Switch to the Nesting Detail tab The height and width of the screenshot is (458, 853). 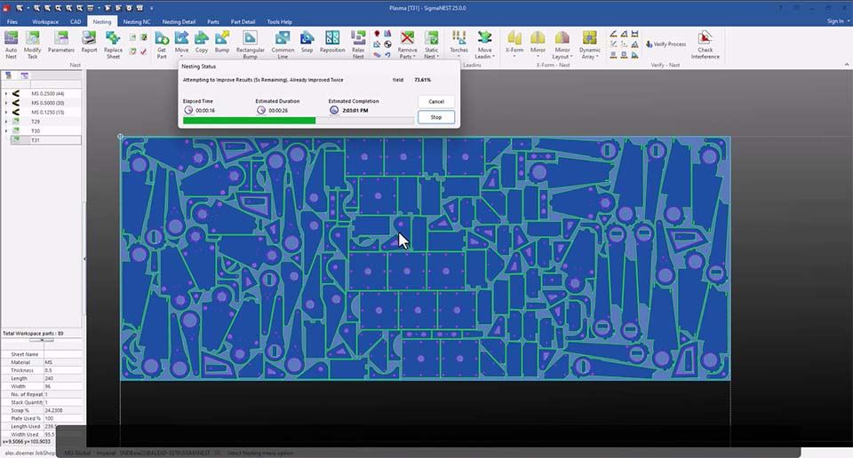coord(179,21)
